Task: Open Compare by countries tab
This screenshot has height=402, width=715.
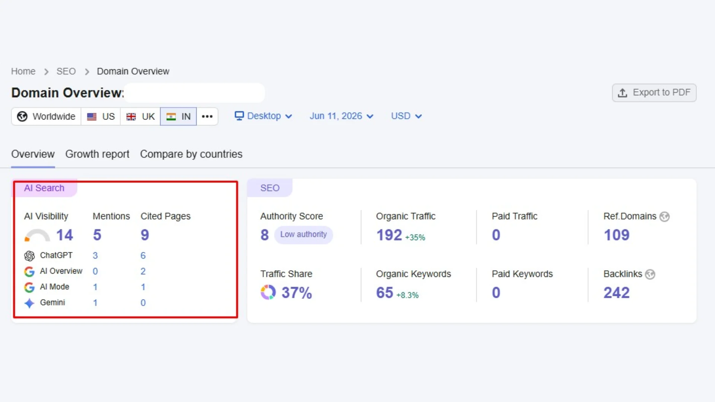Action: [191, 154]
